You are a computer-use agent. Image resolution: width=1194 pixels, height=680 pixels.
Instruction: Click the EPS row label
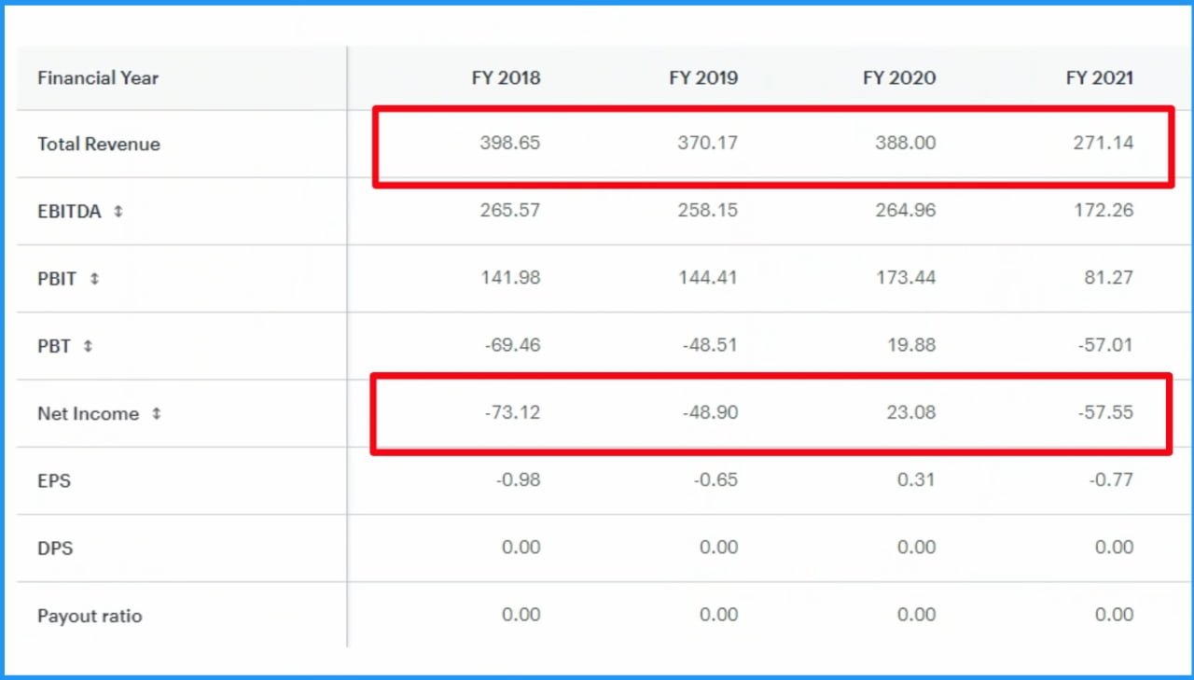[54, 481]
